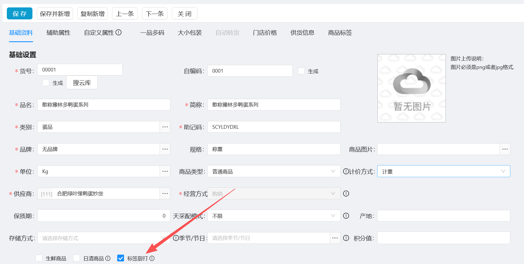Switch to the 门店价格 tab

click(265, 33)
